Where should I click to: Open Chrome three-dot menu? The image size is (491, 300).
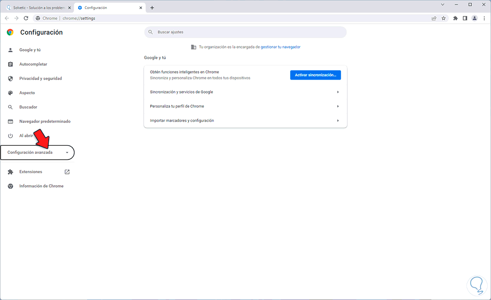click(x=484, y=18)
